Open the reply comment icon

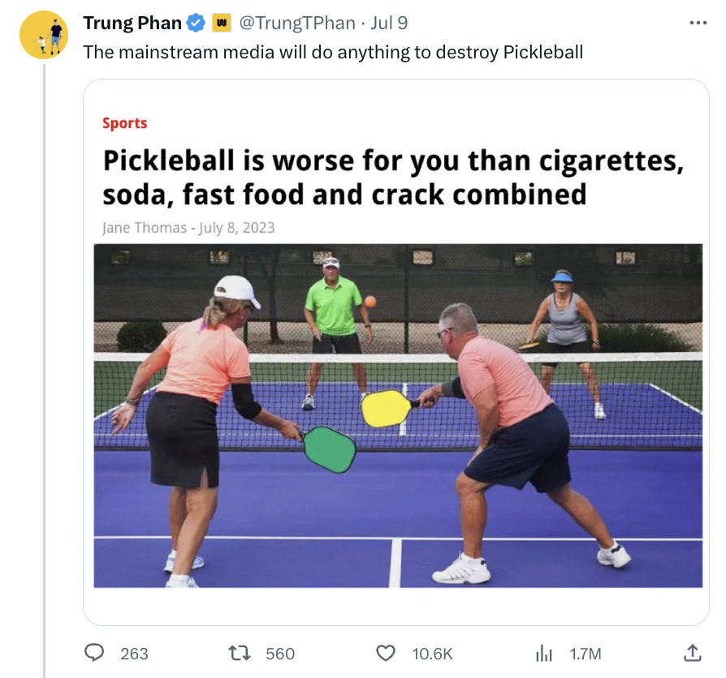(94, 653)
